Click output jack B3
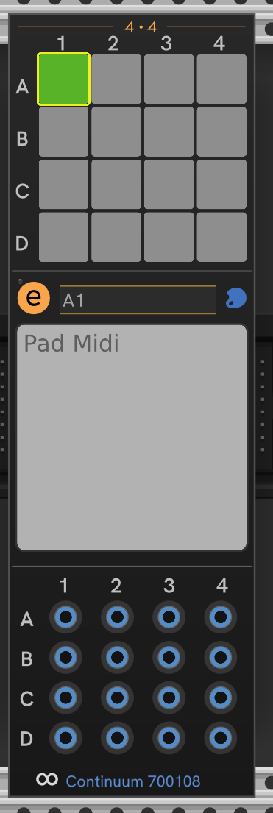Image resolution: width=273 pixels, height=813 pixels. pyautogui.click(x=169, y=658)
